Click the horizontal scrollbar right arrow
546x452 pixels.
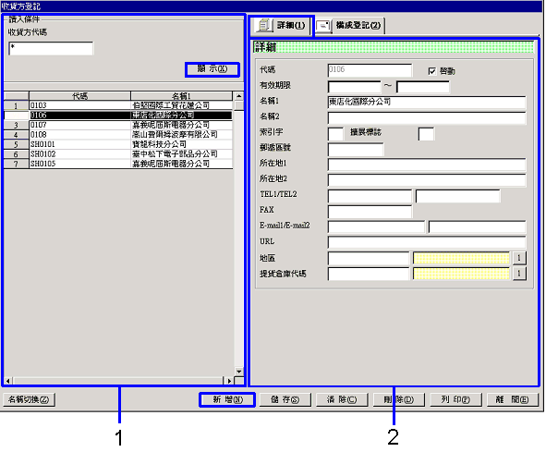229,381
